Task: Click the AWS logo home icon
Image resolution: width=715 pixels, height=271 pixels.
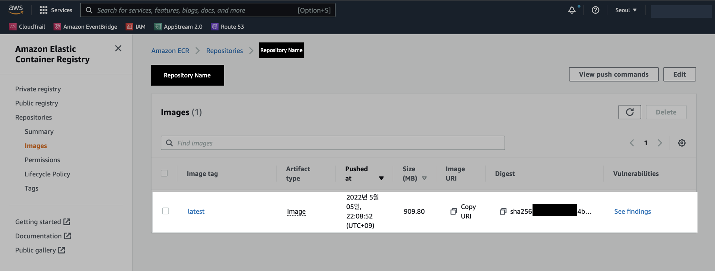Action: click(x=16, y=10)
